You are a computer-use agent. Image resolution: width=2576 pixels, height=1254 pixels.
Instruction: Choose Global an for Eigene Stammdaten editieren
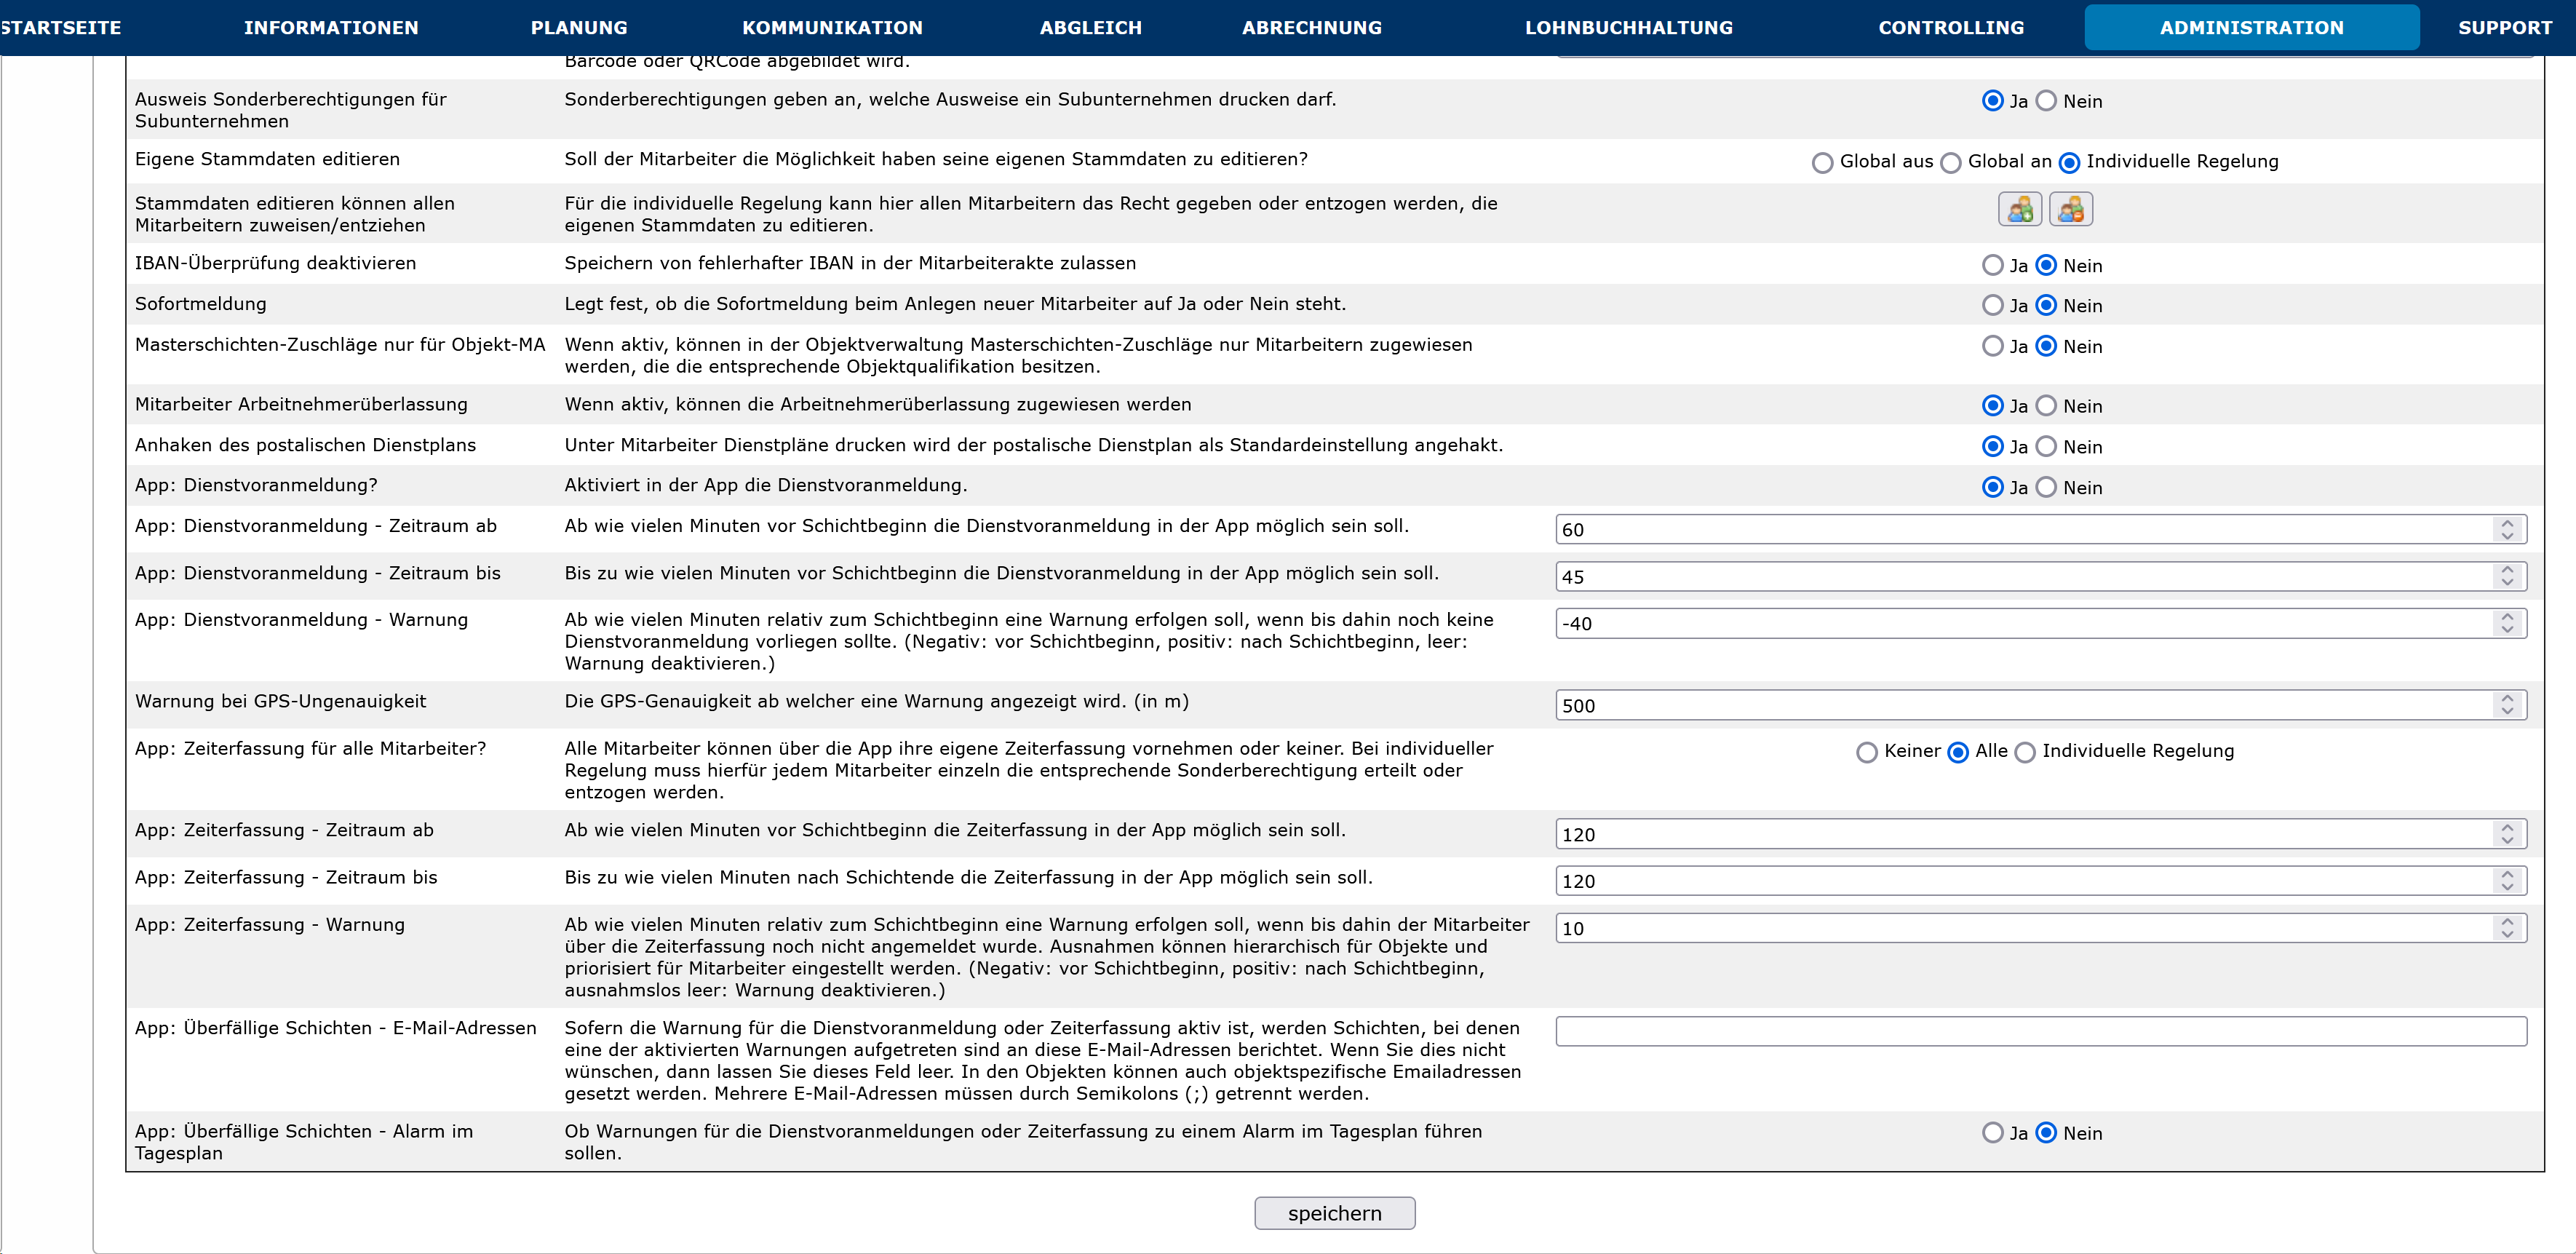(x=1950, y=162)
